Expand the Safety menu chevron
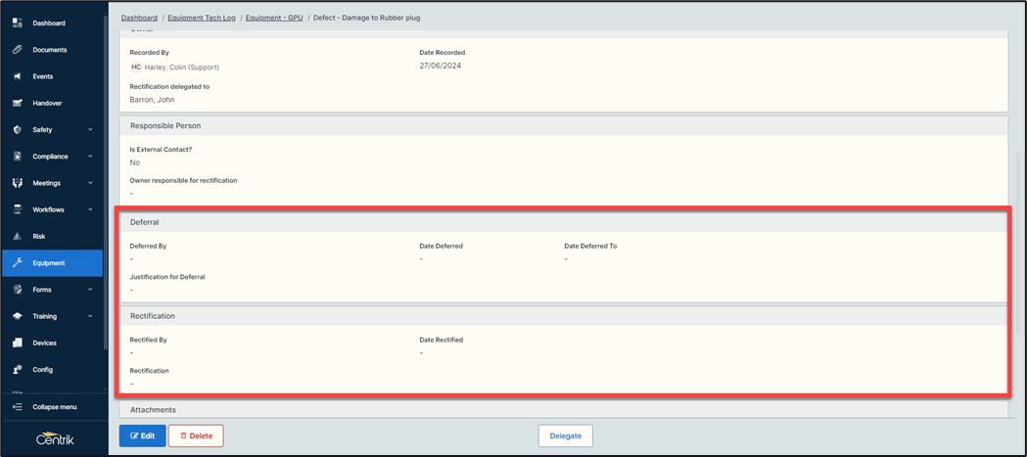This screenshot has width=1027, height=457. pyautogui.click(x=90, y=129)
